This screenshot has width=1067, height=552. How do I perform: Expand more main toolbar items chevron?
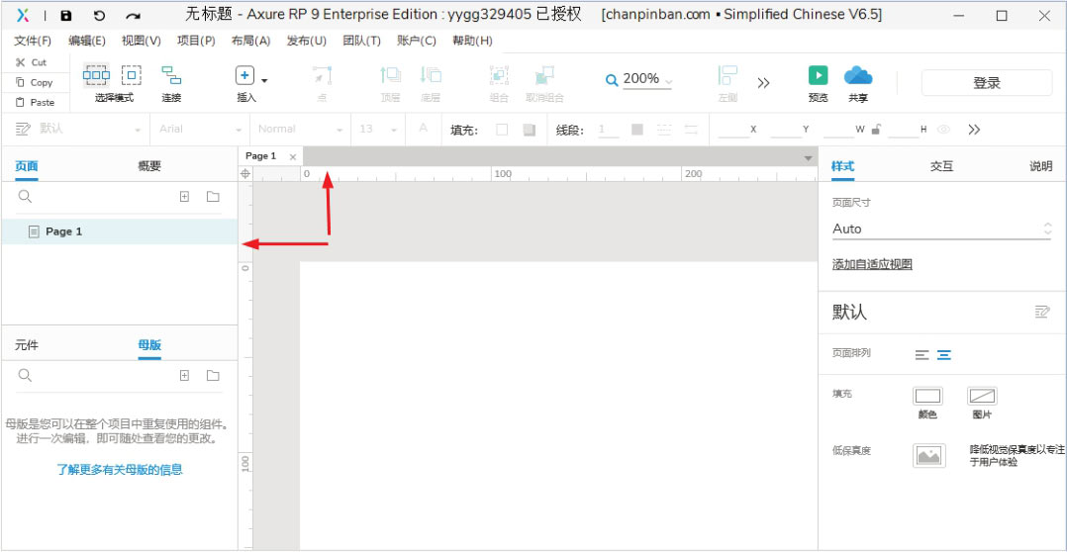(763, 83)
